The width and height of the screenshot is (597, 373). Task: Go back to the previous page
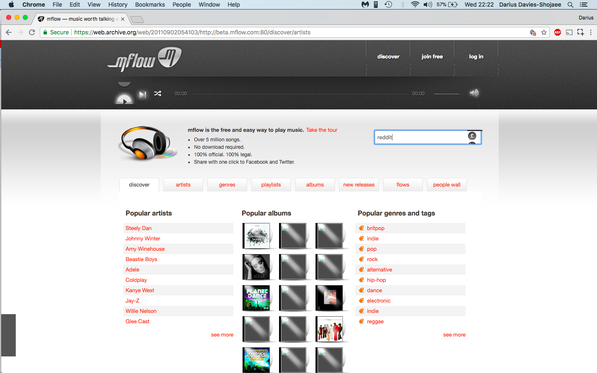pos(9,32)
